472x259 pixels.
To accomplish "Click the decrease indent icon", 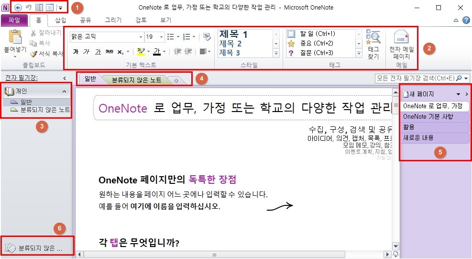I will point(177,52).
